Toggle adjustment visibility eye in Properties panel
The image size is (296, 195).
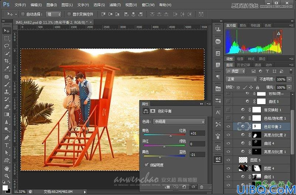(193, 187)
